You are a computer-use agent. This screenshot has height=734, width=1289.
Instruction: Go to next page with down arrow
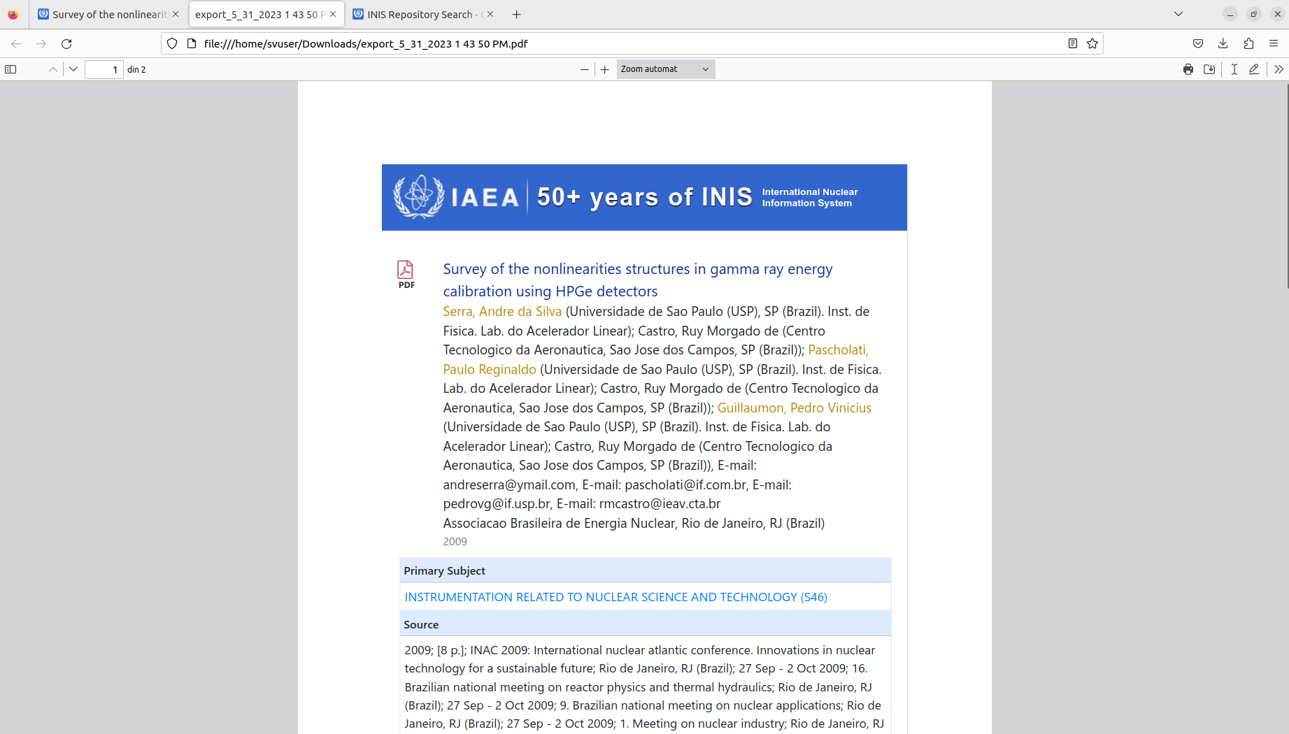coord(73,69)
